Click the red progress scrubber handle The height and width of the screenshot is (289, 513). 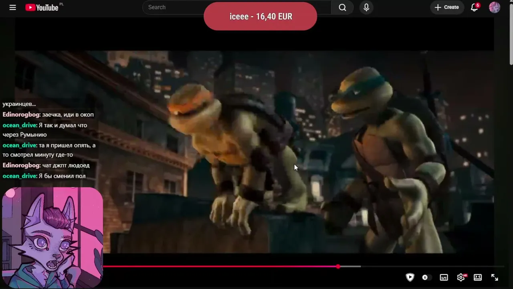(338, 267)
